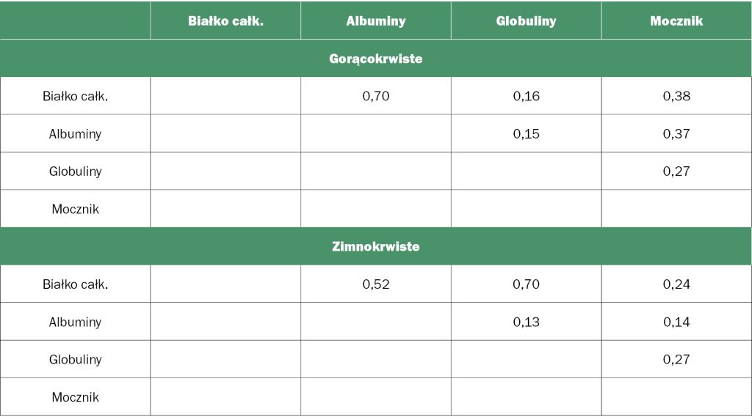Click 0,27 in the Zimnokrwiste section
The height and width of the screenshot is (417, 752).
[676, 360]
